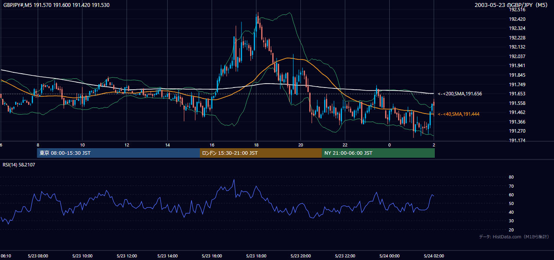Click the 5/23 08:00 time axis label
Screen dimensions: 554x260
pos(38,256)
